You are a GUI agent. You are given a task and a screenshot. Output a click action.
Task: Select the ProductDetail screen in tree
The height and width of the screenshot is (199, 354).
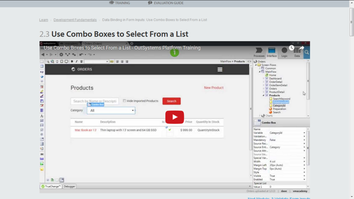(x=277, y=92)
